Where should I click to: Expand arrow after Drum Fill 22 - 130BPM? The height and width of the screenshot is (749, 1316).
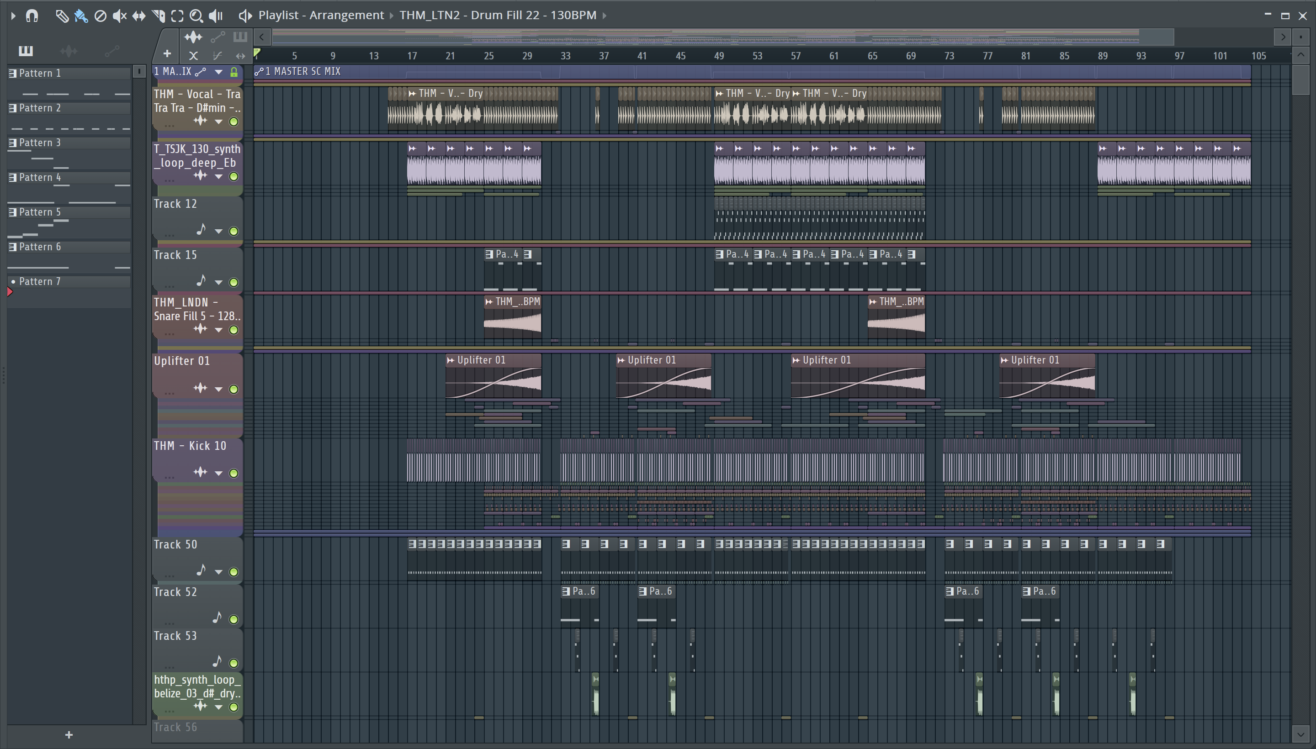[604, 16]
